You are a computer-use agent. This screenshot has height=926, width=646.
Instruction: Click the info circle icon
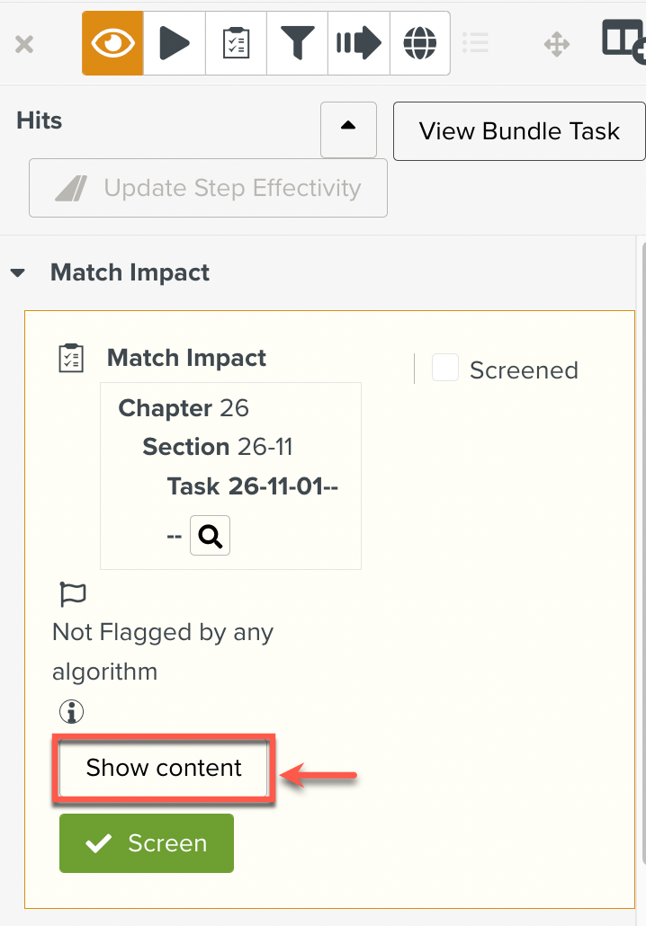(x=70, y=711)
